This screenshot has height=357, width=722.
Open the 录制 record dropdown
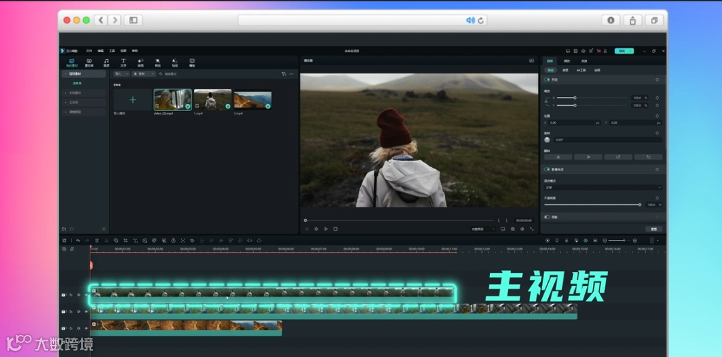click(144, 74)
